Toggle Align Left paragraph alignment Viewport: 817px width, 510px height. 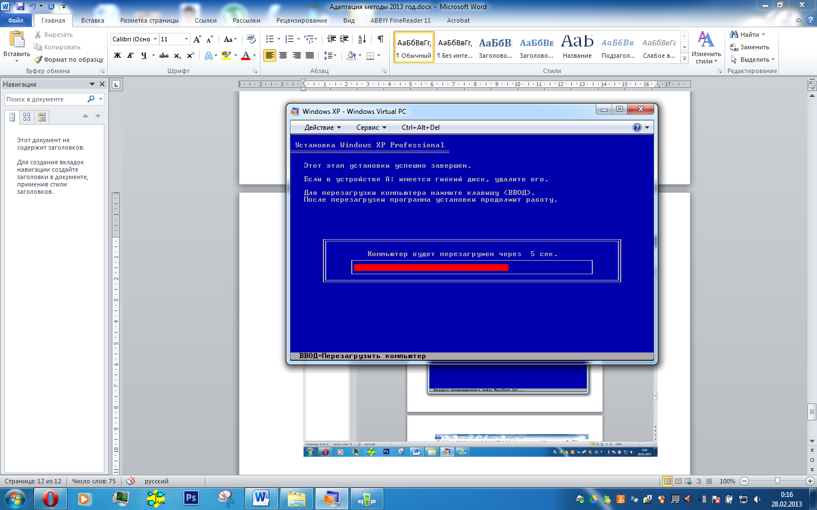[x=269, y=56]
